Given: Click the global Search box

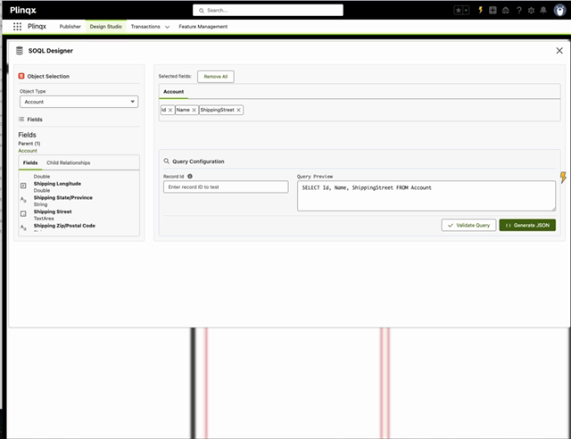Looking at the screenshot, I should [x=268, y=10].
